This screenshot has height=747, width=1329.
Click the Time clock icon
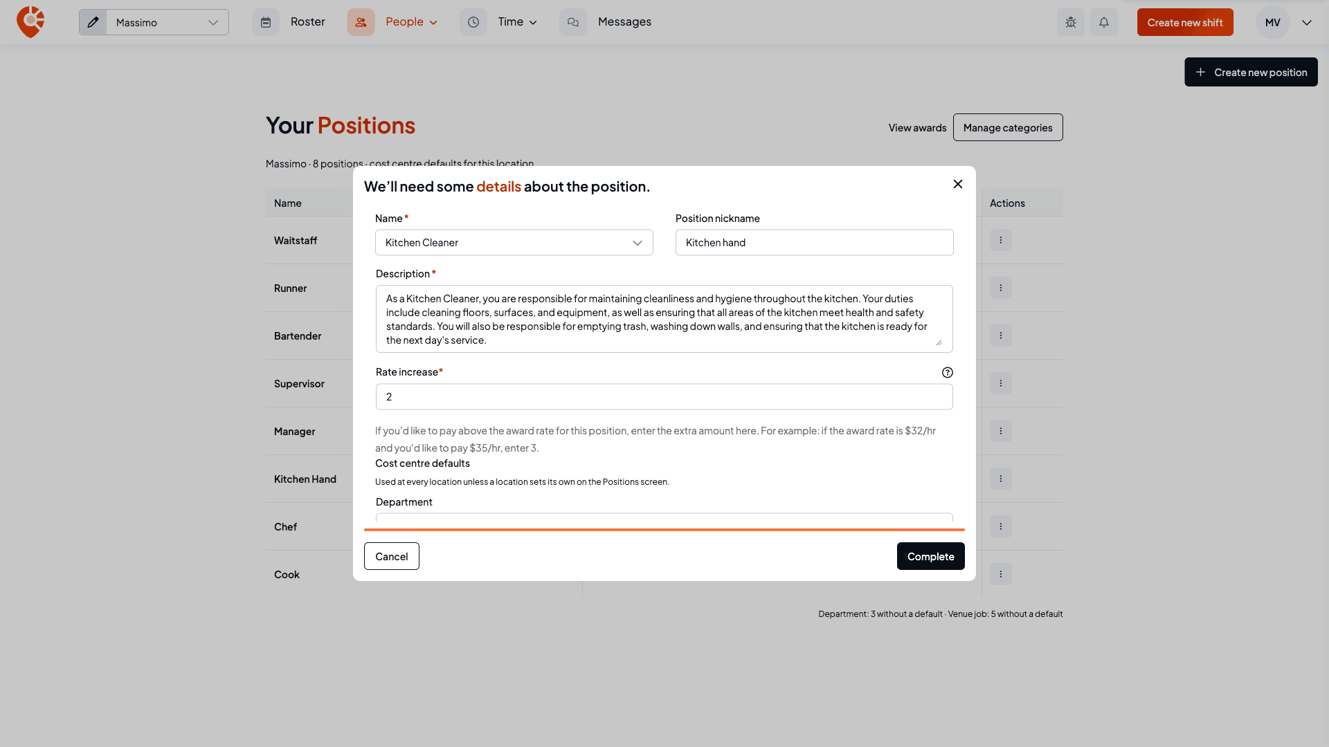coord(473,22)
